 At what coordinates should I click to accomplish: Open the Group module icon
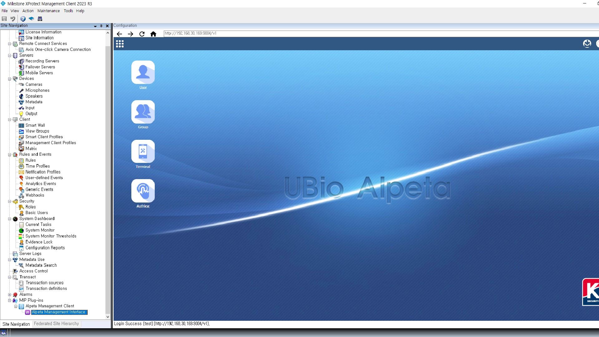143,112
